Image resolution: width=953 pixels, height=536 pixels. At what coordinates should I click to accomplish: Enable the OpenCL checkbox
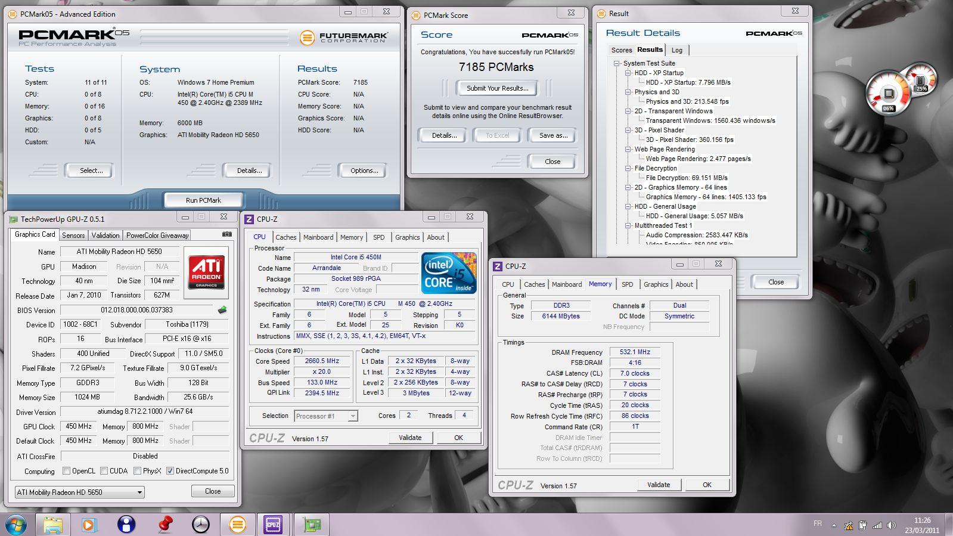point(67,471)
